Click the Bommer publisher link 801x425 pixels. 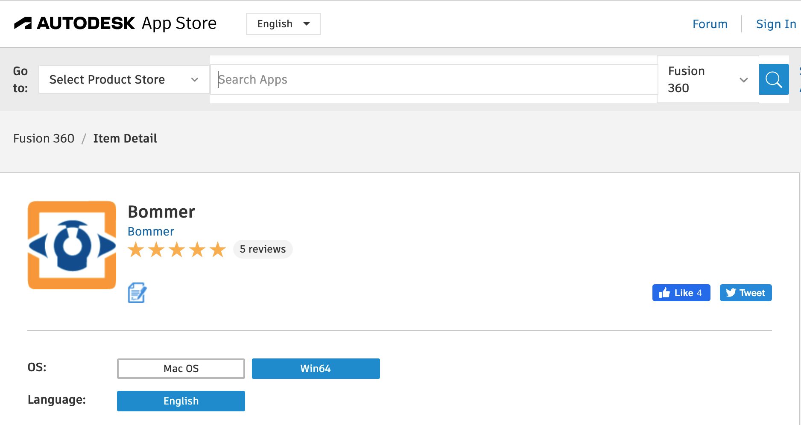[x=151, y=231]
